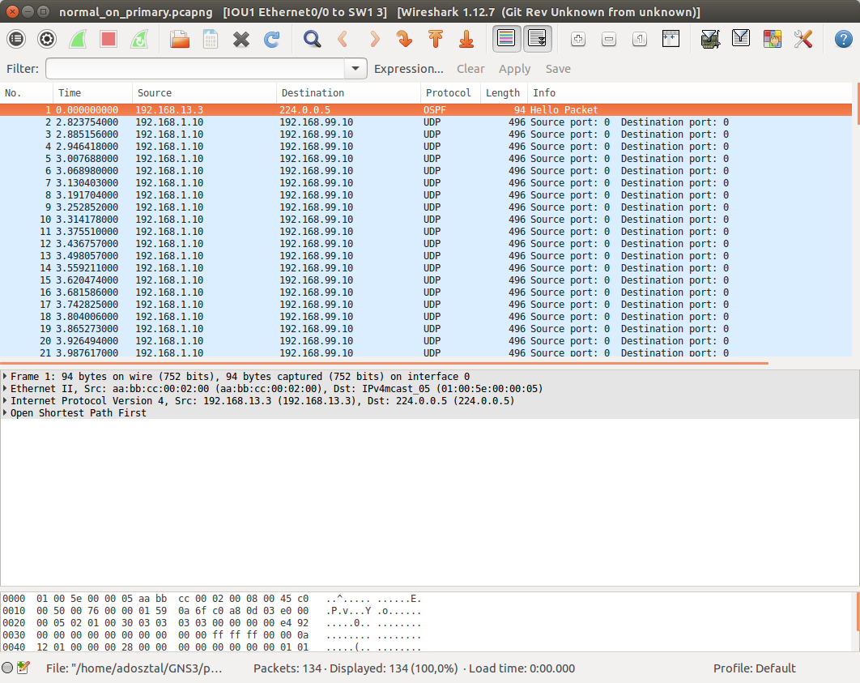The height and width of the screenshot is (683, 860).
Task: Reload the capture file icon
Action: (x=272, y=39)
